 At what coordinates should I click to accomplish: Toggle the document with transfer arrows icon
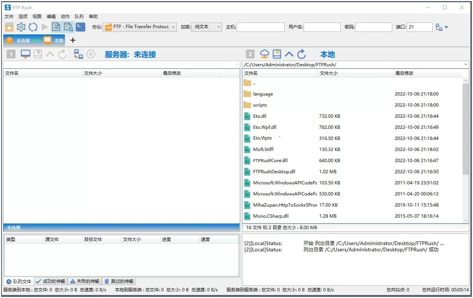point(68,27)
